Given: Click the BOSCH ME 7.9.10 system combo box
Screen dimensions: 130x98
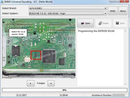Looking at the screenshot, I should coord(68,13).
